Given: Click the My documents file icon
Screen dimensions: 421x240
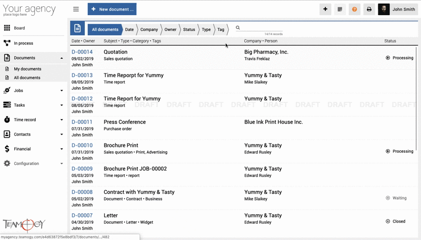Looking at the screenshot, I should [7, 69].
